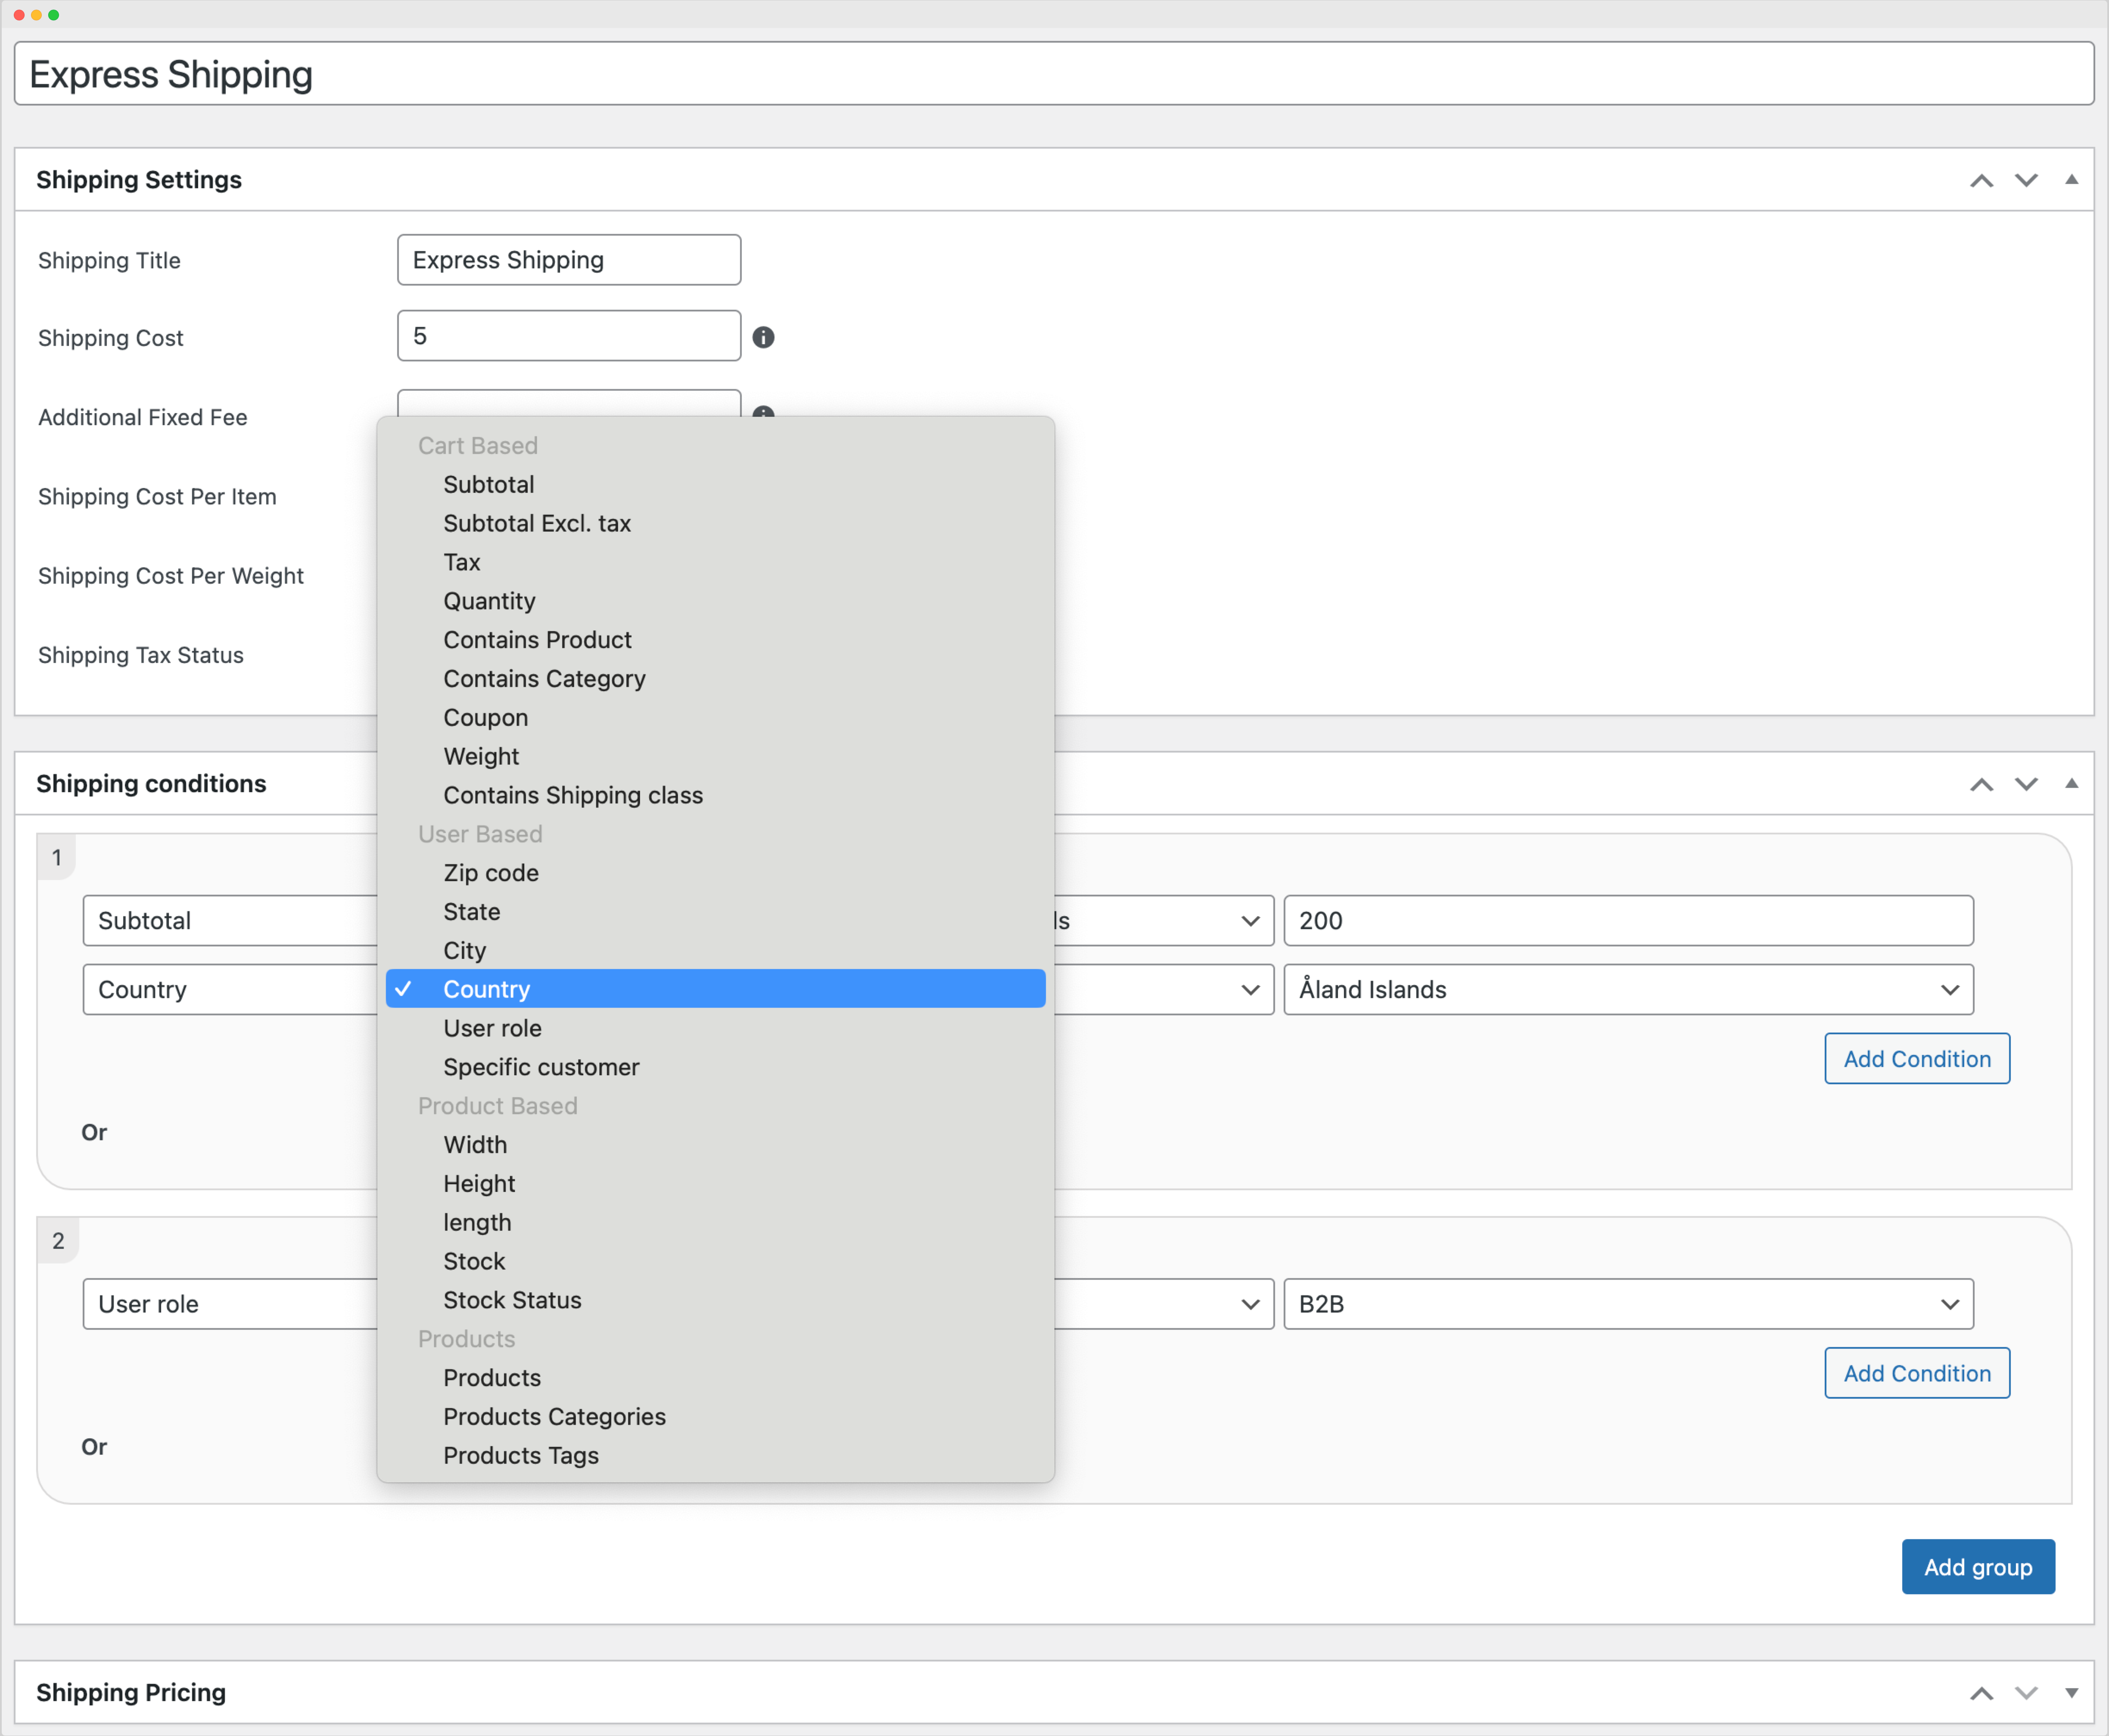Click the Shipping Cost info icon
Image resolution: width=2109 pixels, height=1736 pixels.
[763, 337]
